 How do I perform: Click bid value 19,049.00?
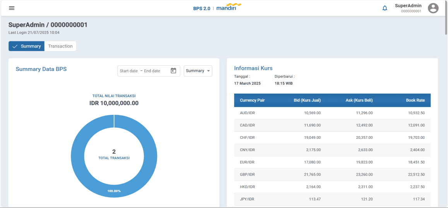312,137
